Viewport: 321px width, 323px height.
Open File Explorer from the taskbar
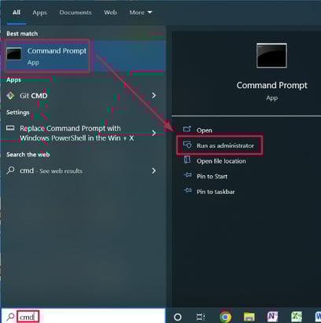pos(249,317)
